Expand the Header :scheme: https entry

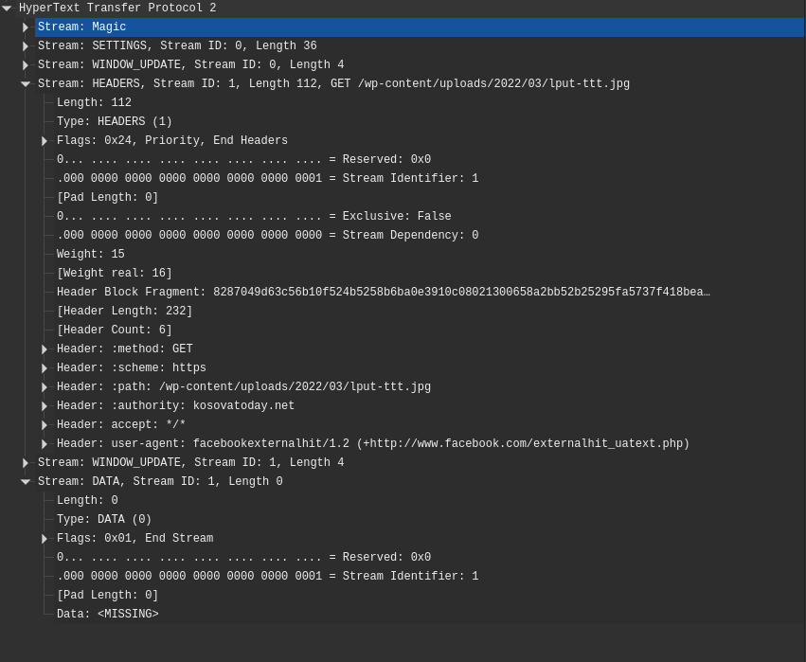point(45,367)
